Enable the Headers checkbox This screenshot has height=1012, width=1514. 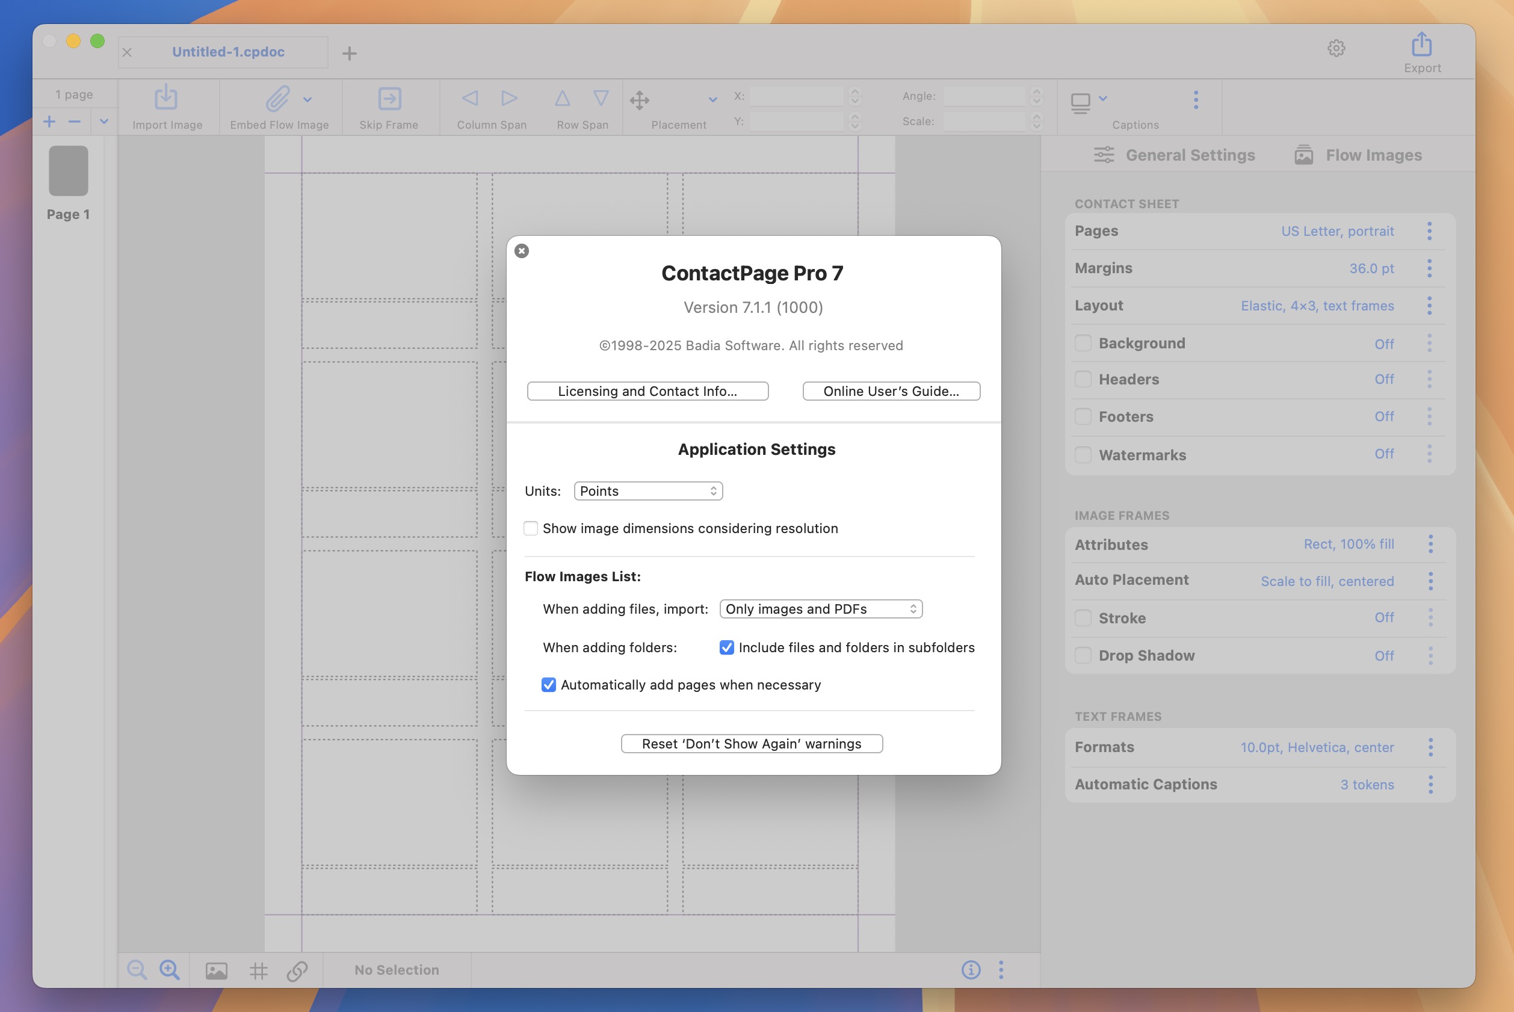pos(1083,379)
